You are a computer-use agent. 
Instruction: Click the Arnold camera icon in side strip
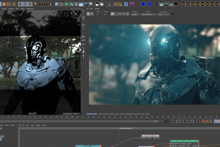tap(83, 10)
